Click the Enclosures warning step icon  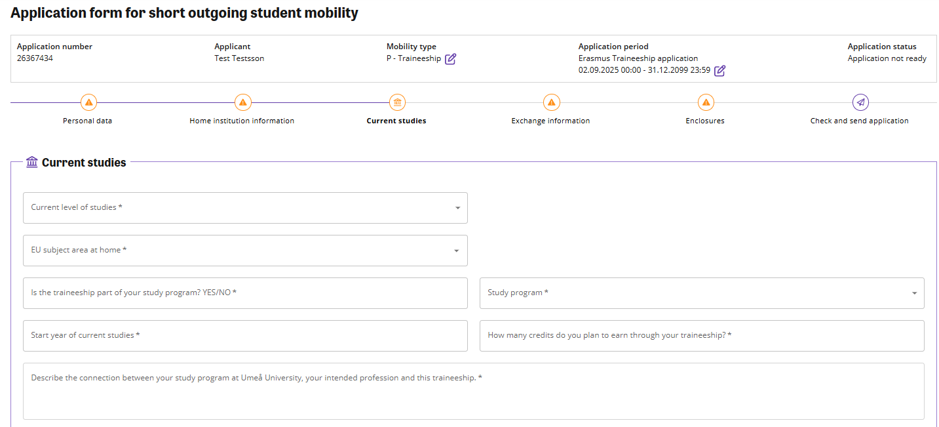pos(705,102)
